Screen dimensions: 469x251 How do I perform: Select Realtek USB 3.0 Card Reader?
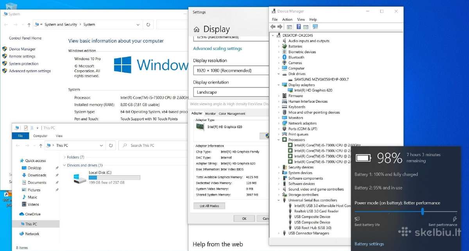coord(317,211)
